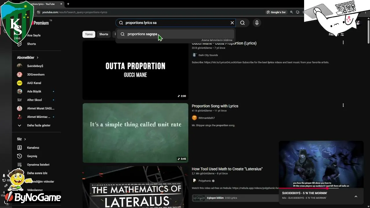This screenshot has width=370, height=208.
Task: Click Arama tahminlerini bildirme link
Action: [x=217, y=40]
